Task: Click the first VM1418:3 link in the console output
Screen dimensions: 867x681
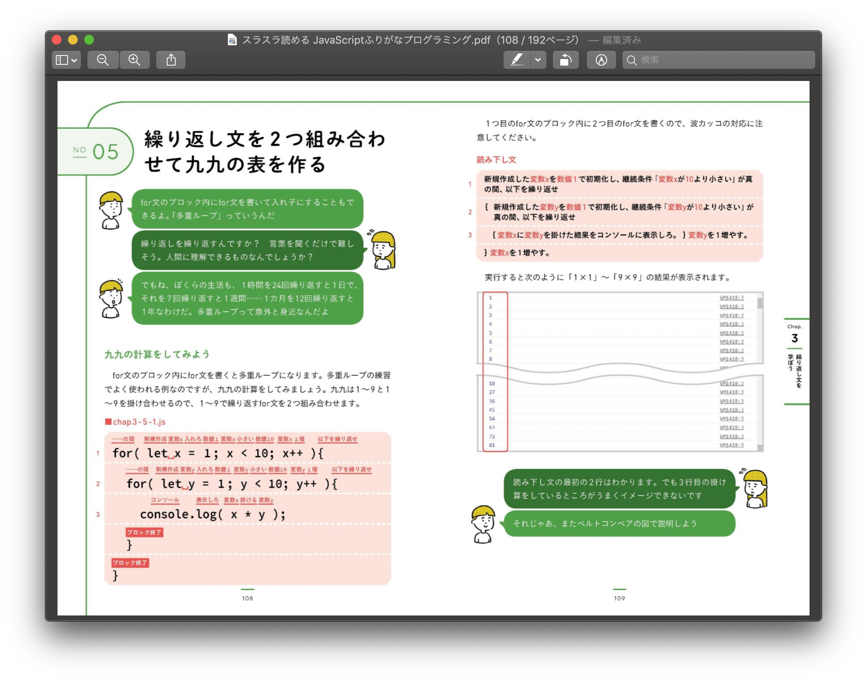Action: pyautogui.click(x=731, y=298)
